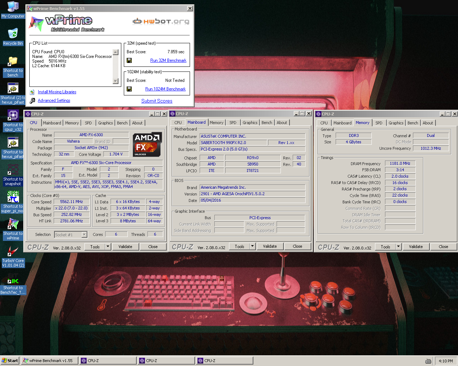
Task: Open the Graphics tab in the right CPU-Z window
Action: [x=396, y=123]
